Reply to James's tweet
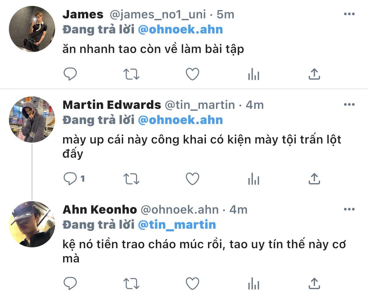This screenshot has height=292, width=368. [x=70, y=74]
